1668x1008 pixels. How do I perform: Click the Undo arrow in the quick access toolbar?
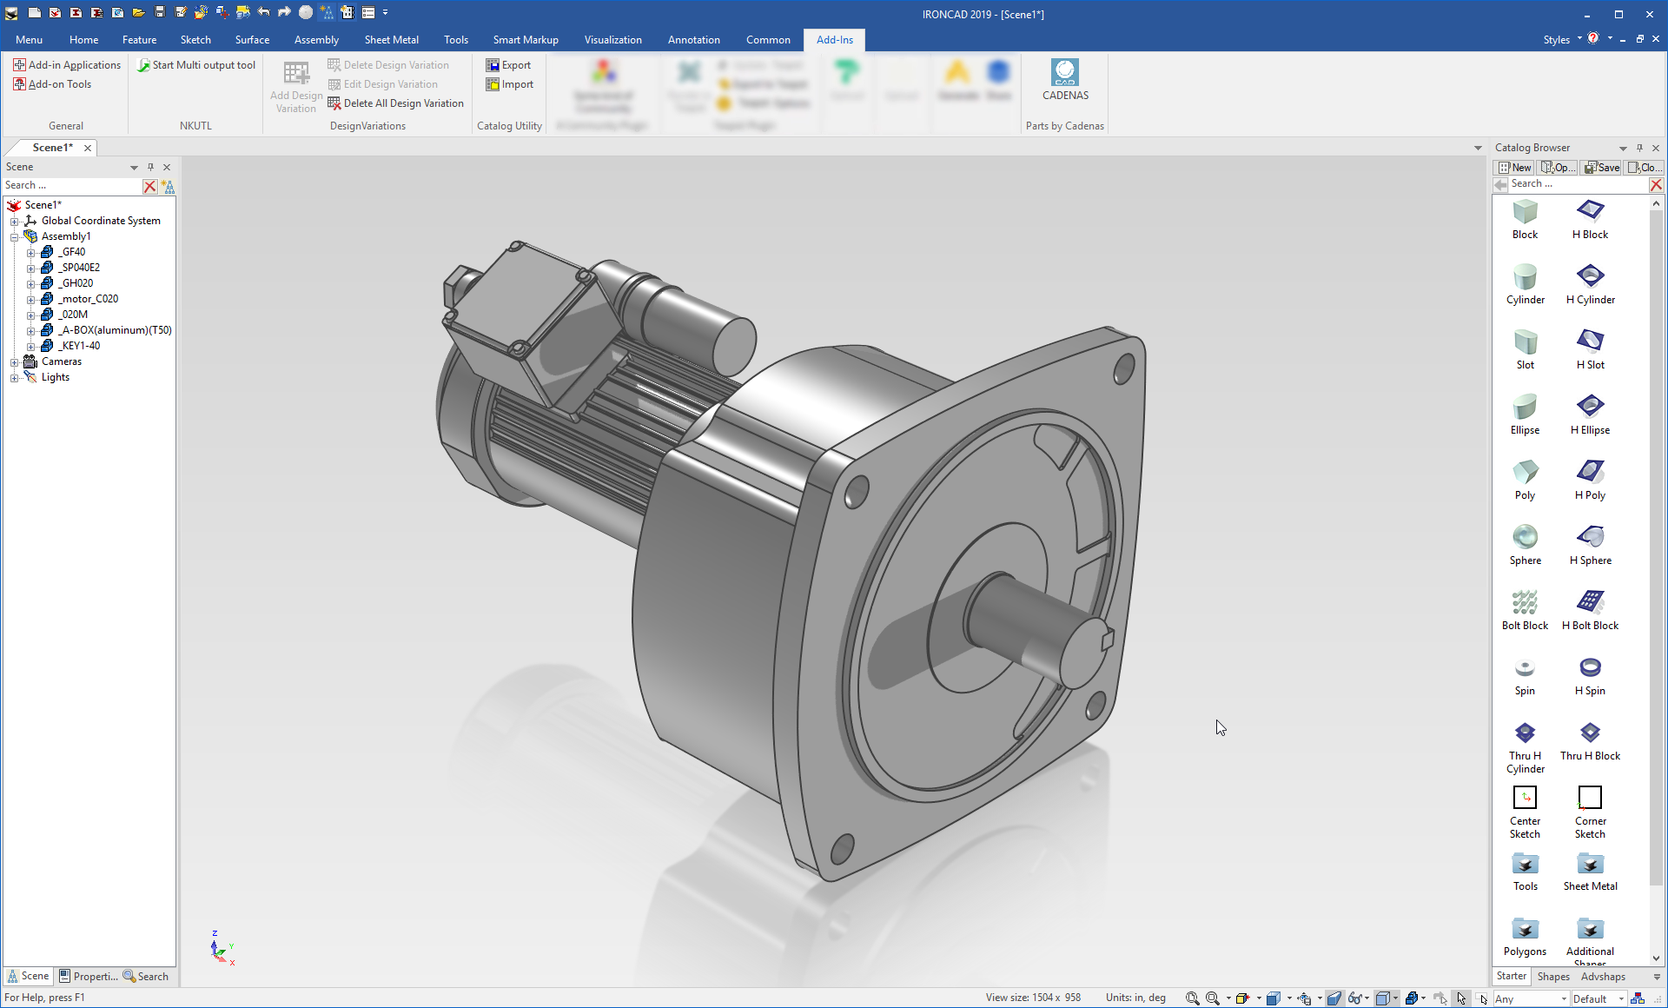[x=264, y=12]
